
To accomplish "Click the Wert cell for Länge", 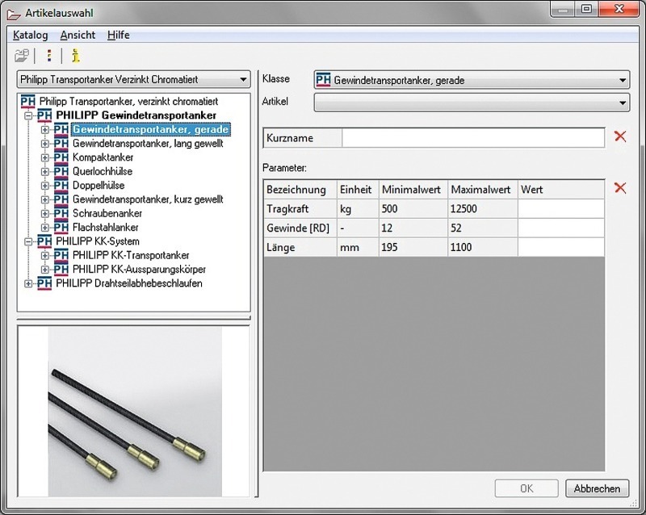I will (x=561, y=248).
